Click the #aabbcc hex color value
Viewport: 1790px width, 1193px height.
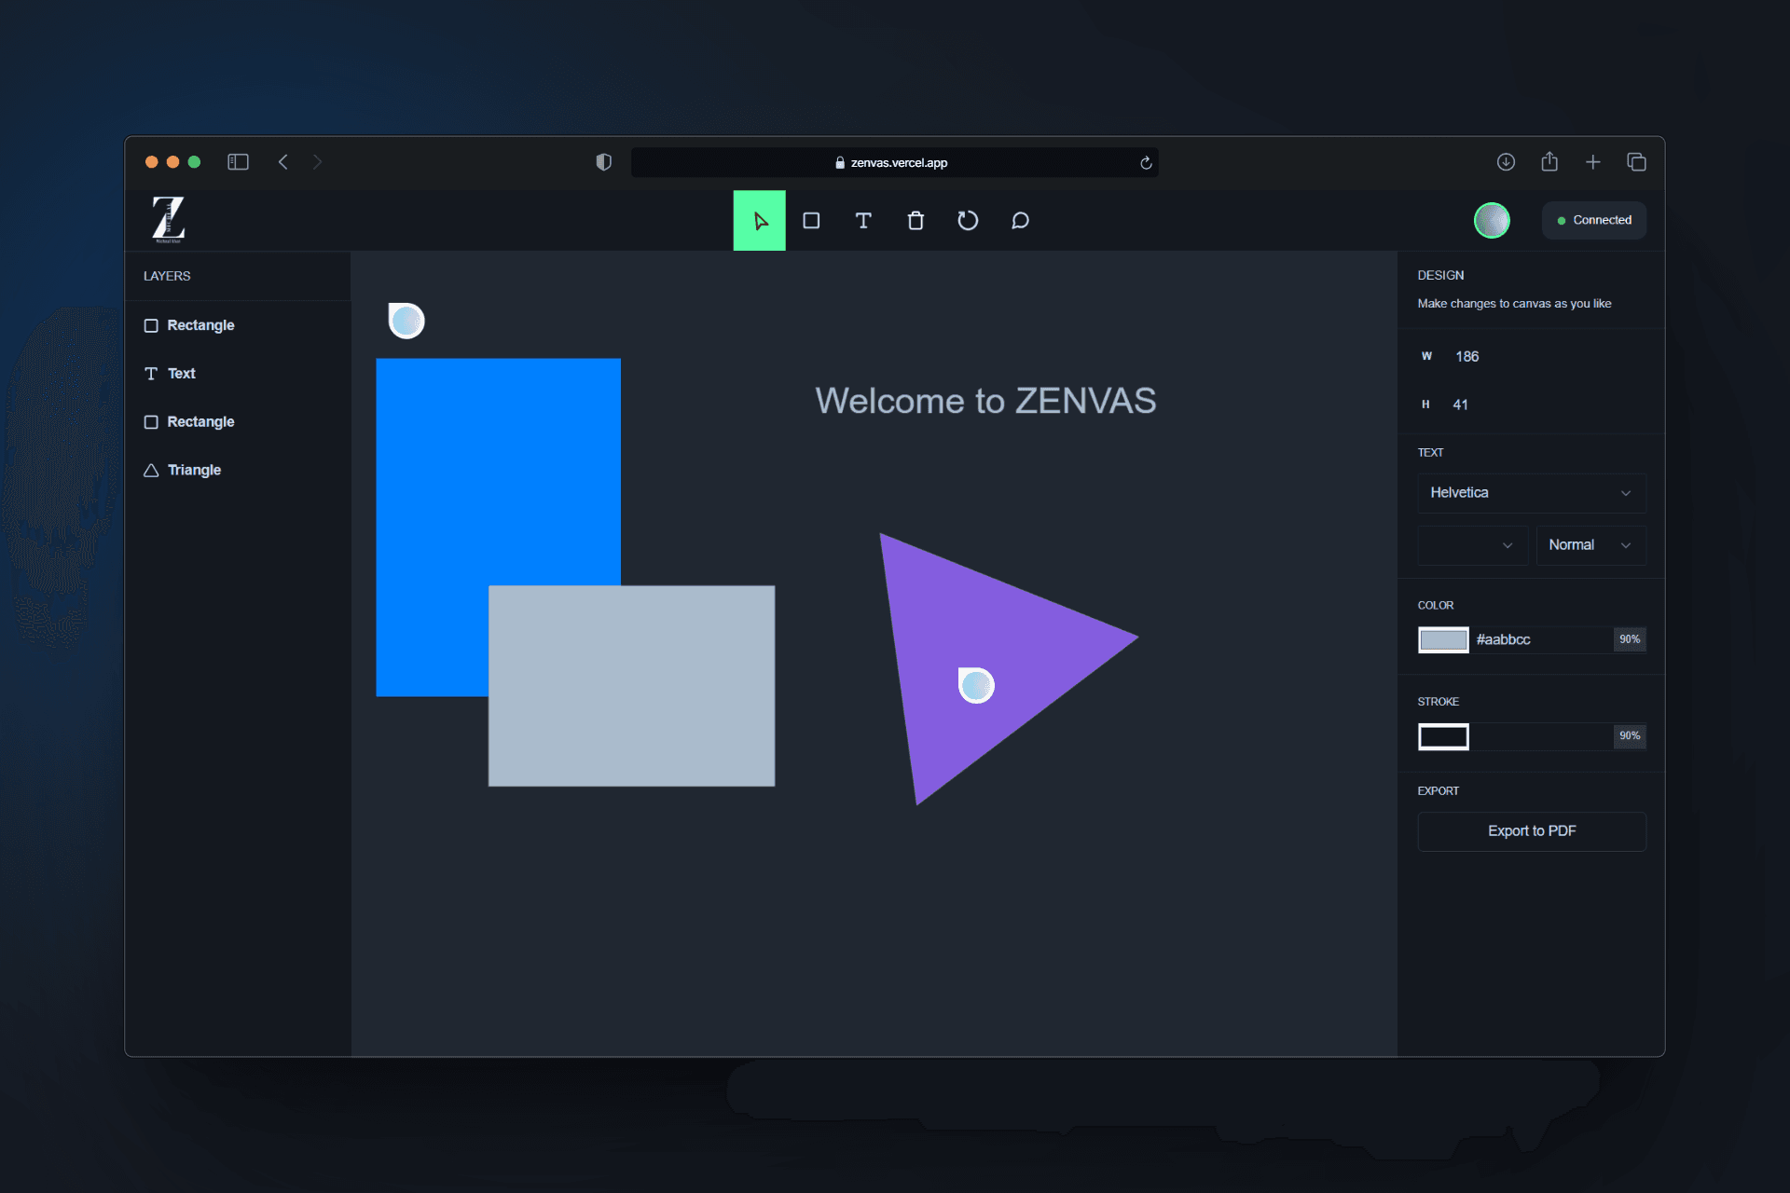click(x=1503, y=639)
